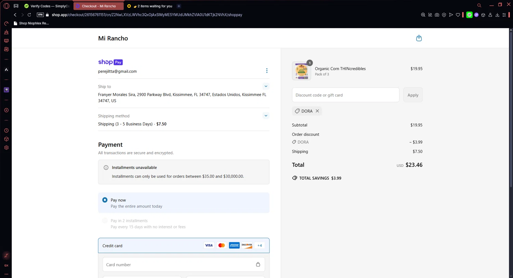Click the Credit card section header
Screen dimensions: 513x278
pyautogui.click(x=184, y=246)
